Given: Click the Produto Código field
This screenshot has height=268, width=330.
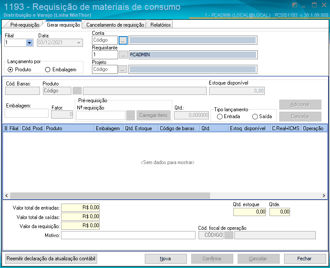Looking at the screenshot, I should click(57, 91).
